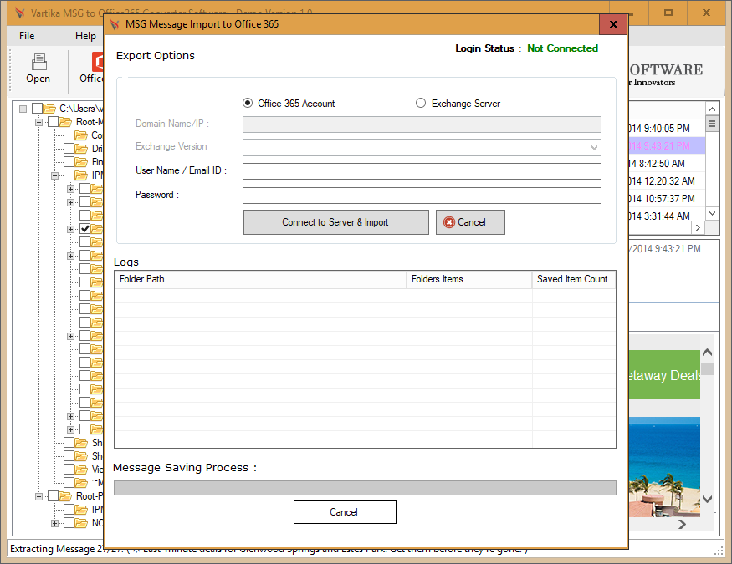The width and height of the screenshot is (732, 564).
Task: Click the up arrow of the message list scrollbar
Action: click(x=712, y=109)
